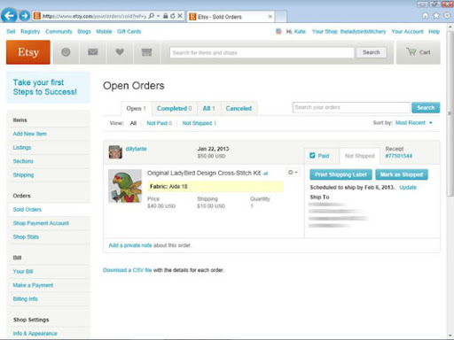Click the page vertical scrollbar
The image size is (454, 340).
point(450,112)
